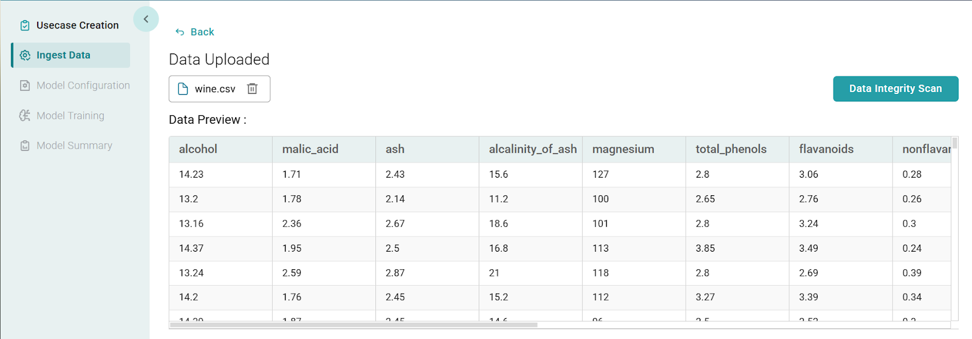Click the alcohol column header

(221, 149)
